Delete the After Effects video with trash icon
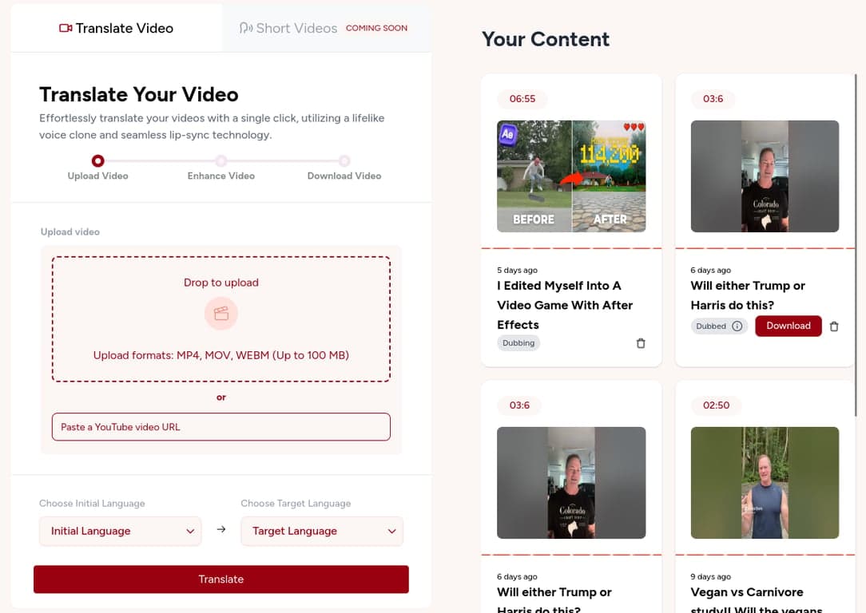 pos(640,343)
